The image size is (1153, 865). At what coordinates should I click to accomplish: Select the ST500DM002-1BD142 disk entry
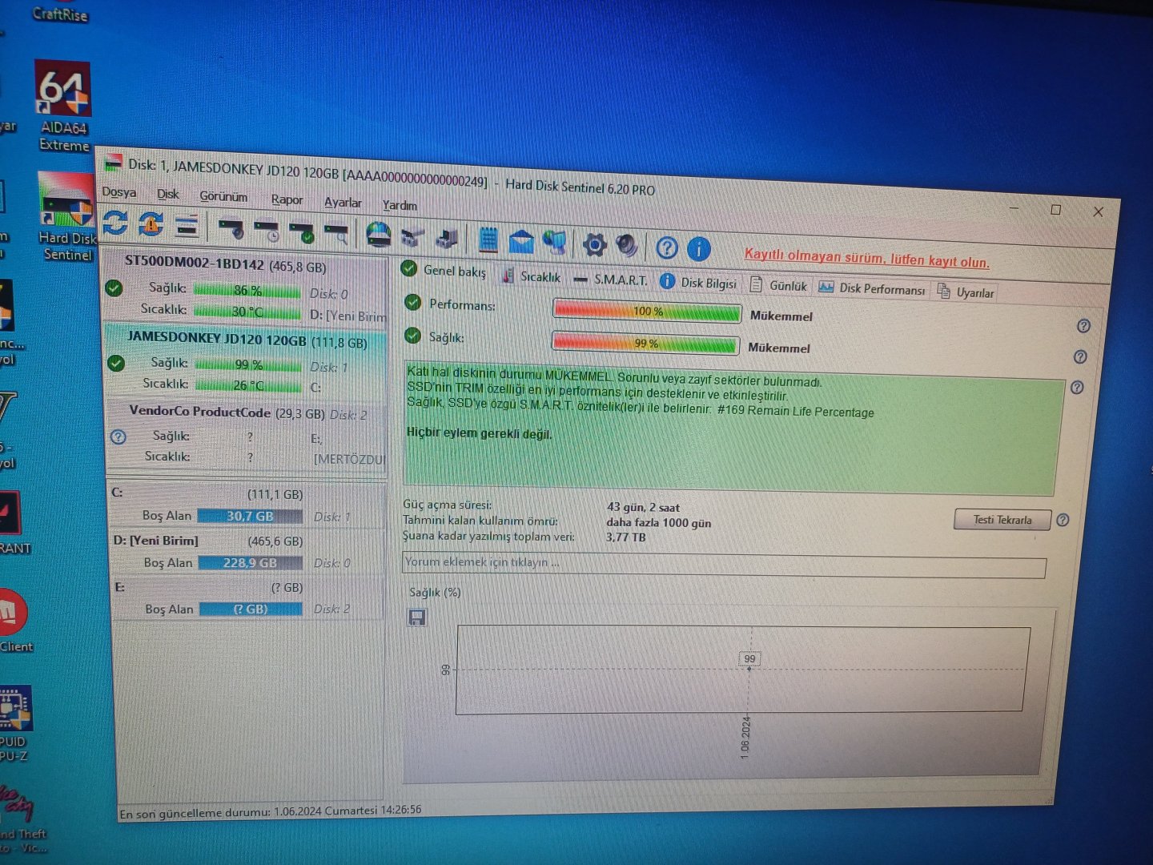pos(247,288)
